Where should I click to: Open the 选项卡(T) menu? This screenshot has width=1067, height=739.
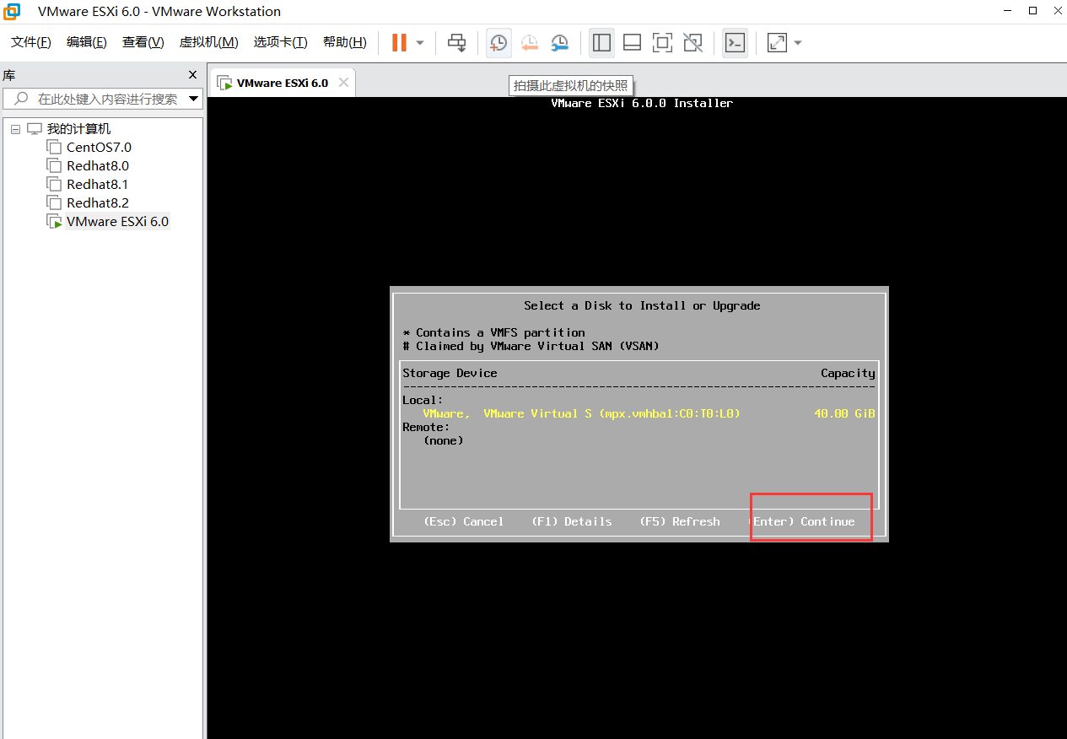point(281,42)
